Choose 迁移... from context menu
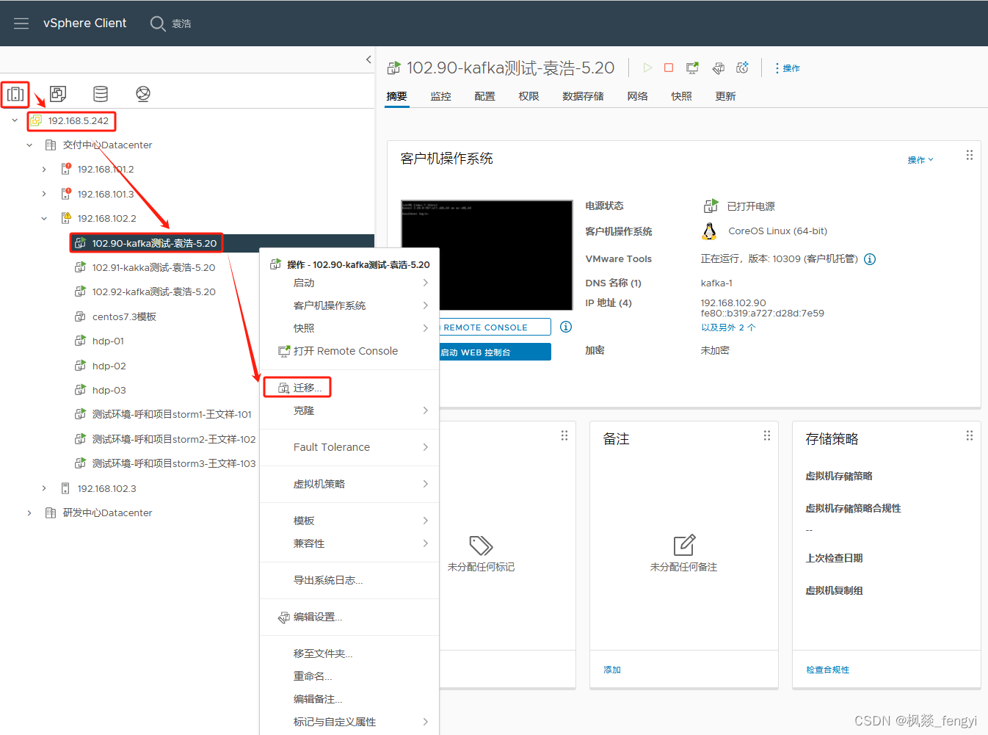This screenshot has height=735, width=988. (x=349, y=388)
